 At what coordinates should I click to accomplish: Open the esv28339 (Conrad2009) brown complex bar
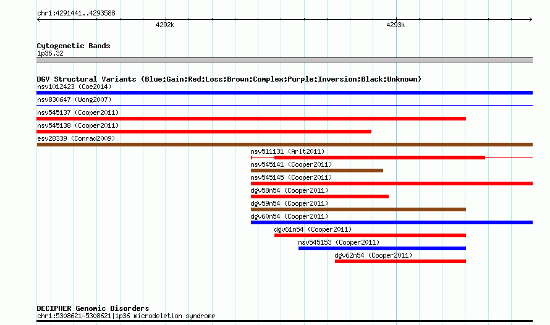[284, 145]
